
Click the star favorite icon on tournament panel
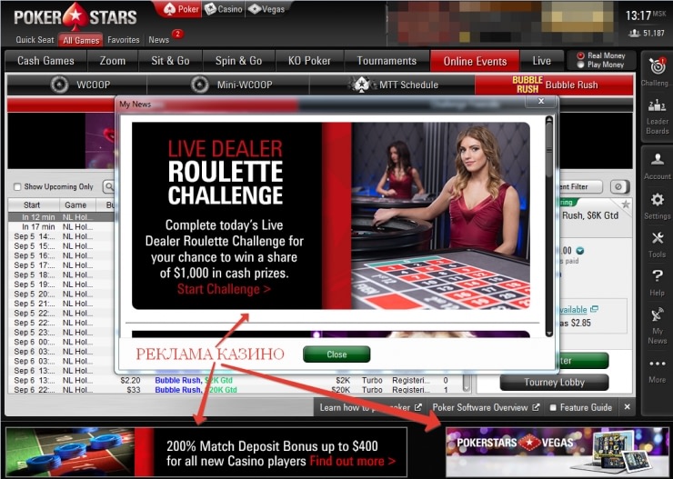(x=626, y=205)
